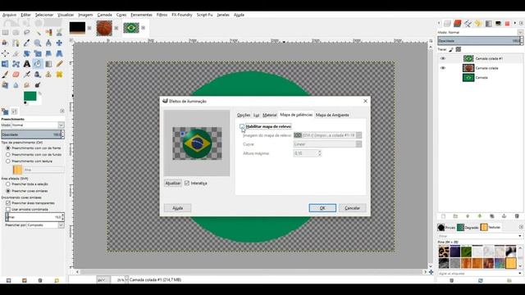
Task: Open the Curva Linear dropdown
Action: coord(327,144)
